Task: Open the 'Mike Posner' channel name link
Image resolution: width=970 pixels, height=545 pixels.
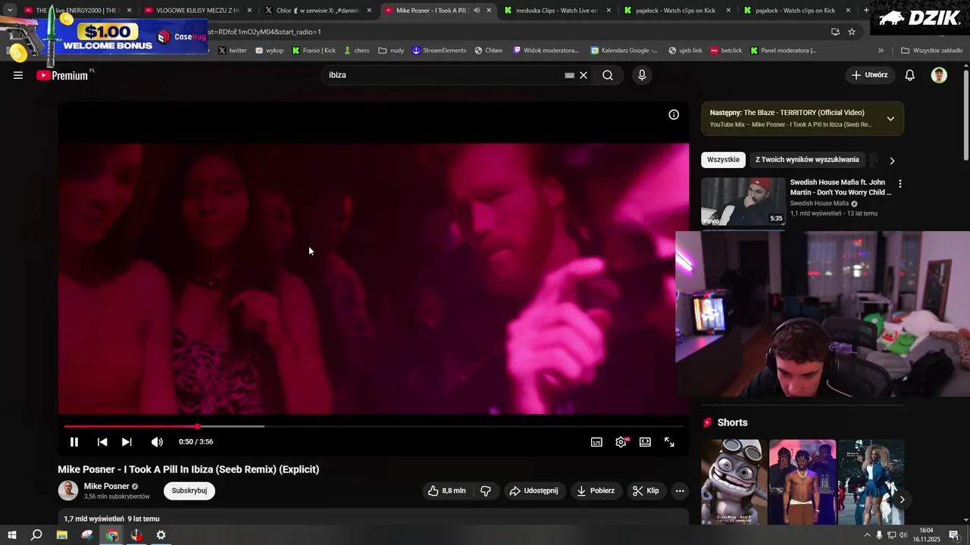Action: coord(107,486)
